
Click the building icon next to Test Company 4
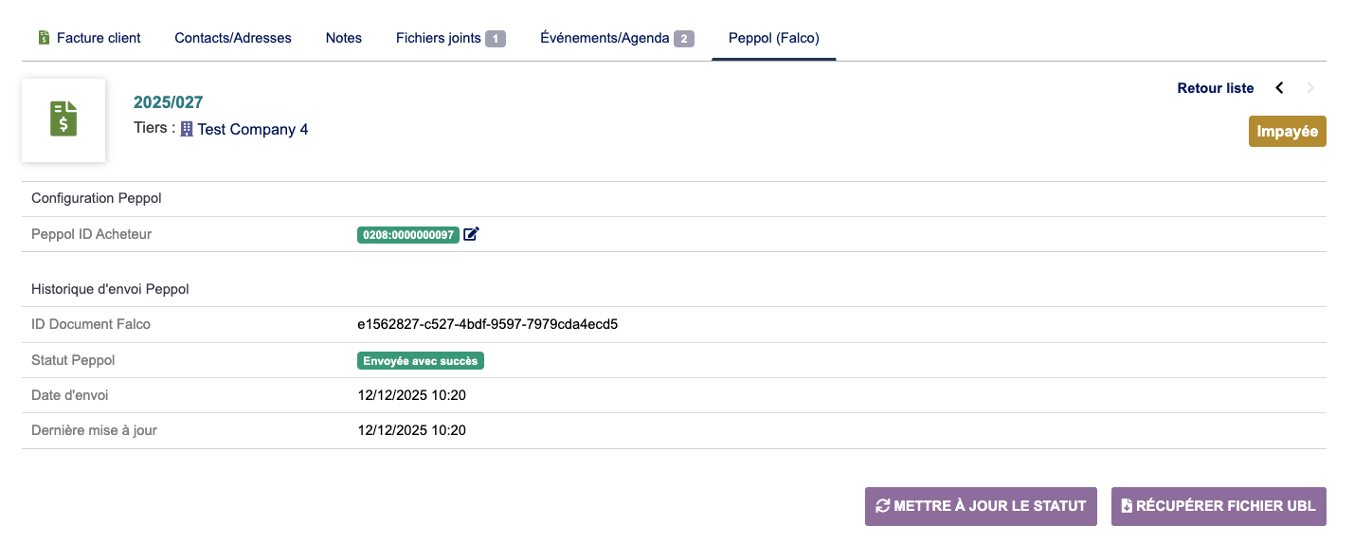(187, 130)
